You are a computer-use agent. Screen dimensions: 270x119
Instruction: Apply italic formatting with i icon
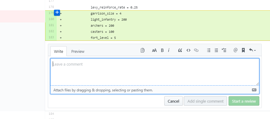pyautogui.click(x=169, y=50)
